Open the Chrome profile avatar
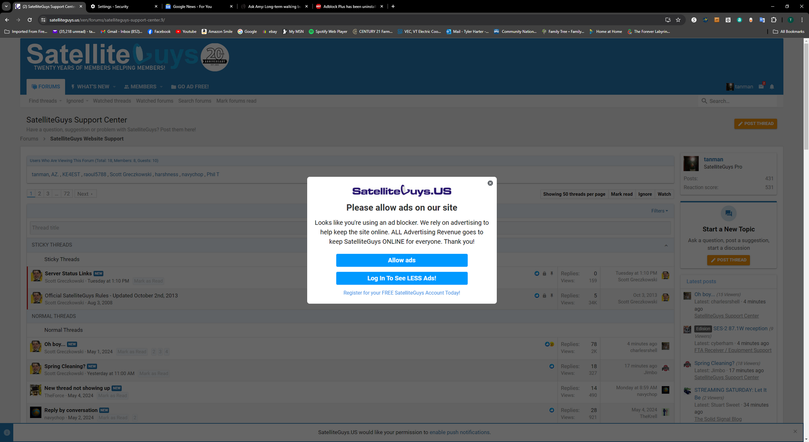Image resolution: width=809 pixels, height=442 pixels. click(x=790, y=20)
